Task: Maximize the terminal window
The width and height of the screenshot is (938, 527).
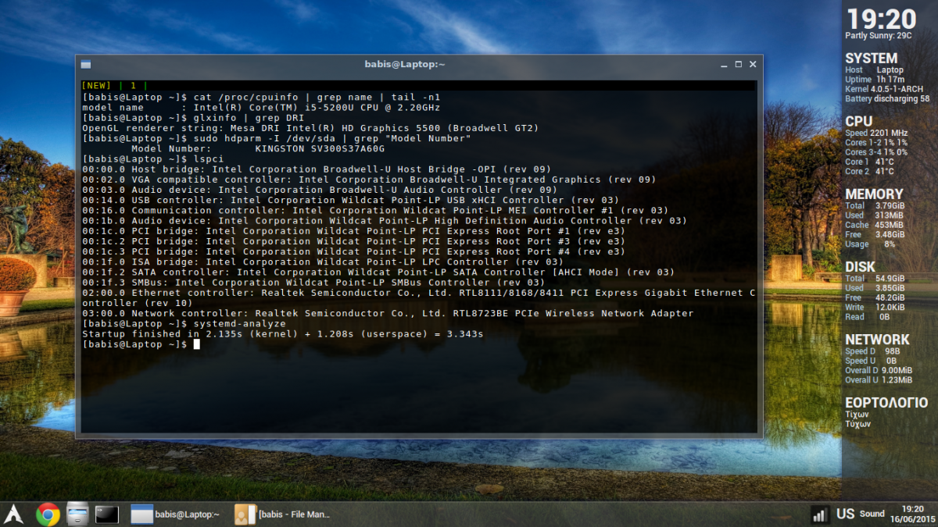Action: coord(738,64)
